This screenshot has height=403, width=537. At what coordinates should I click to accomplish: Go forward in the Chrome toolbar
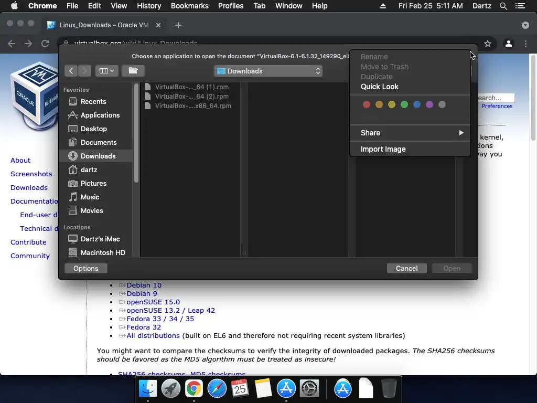pyautogui.click(x=28, y=44)
